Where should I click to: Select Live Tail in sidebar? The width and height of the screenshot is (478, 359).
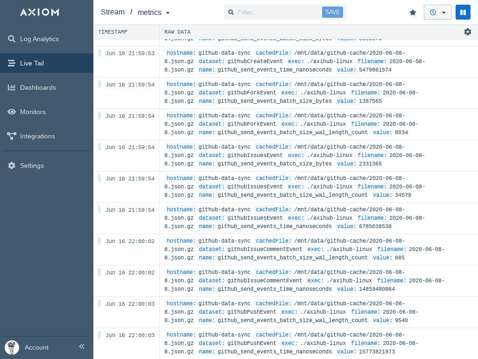[32, 63]
